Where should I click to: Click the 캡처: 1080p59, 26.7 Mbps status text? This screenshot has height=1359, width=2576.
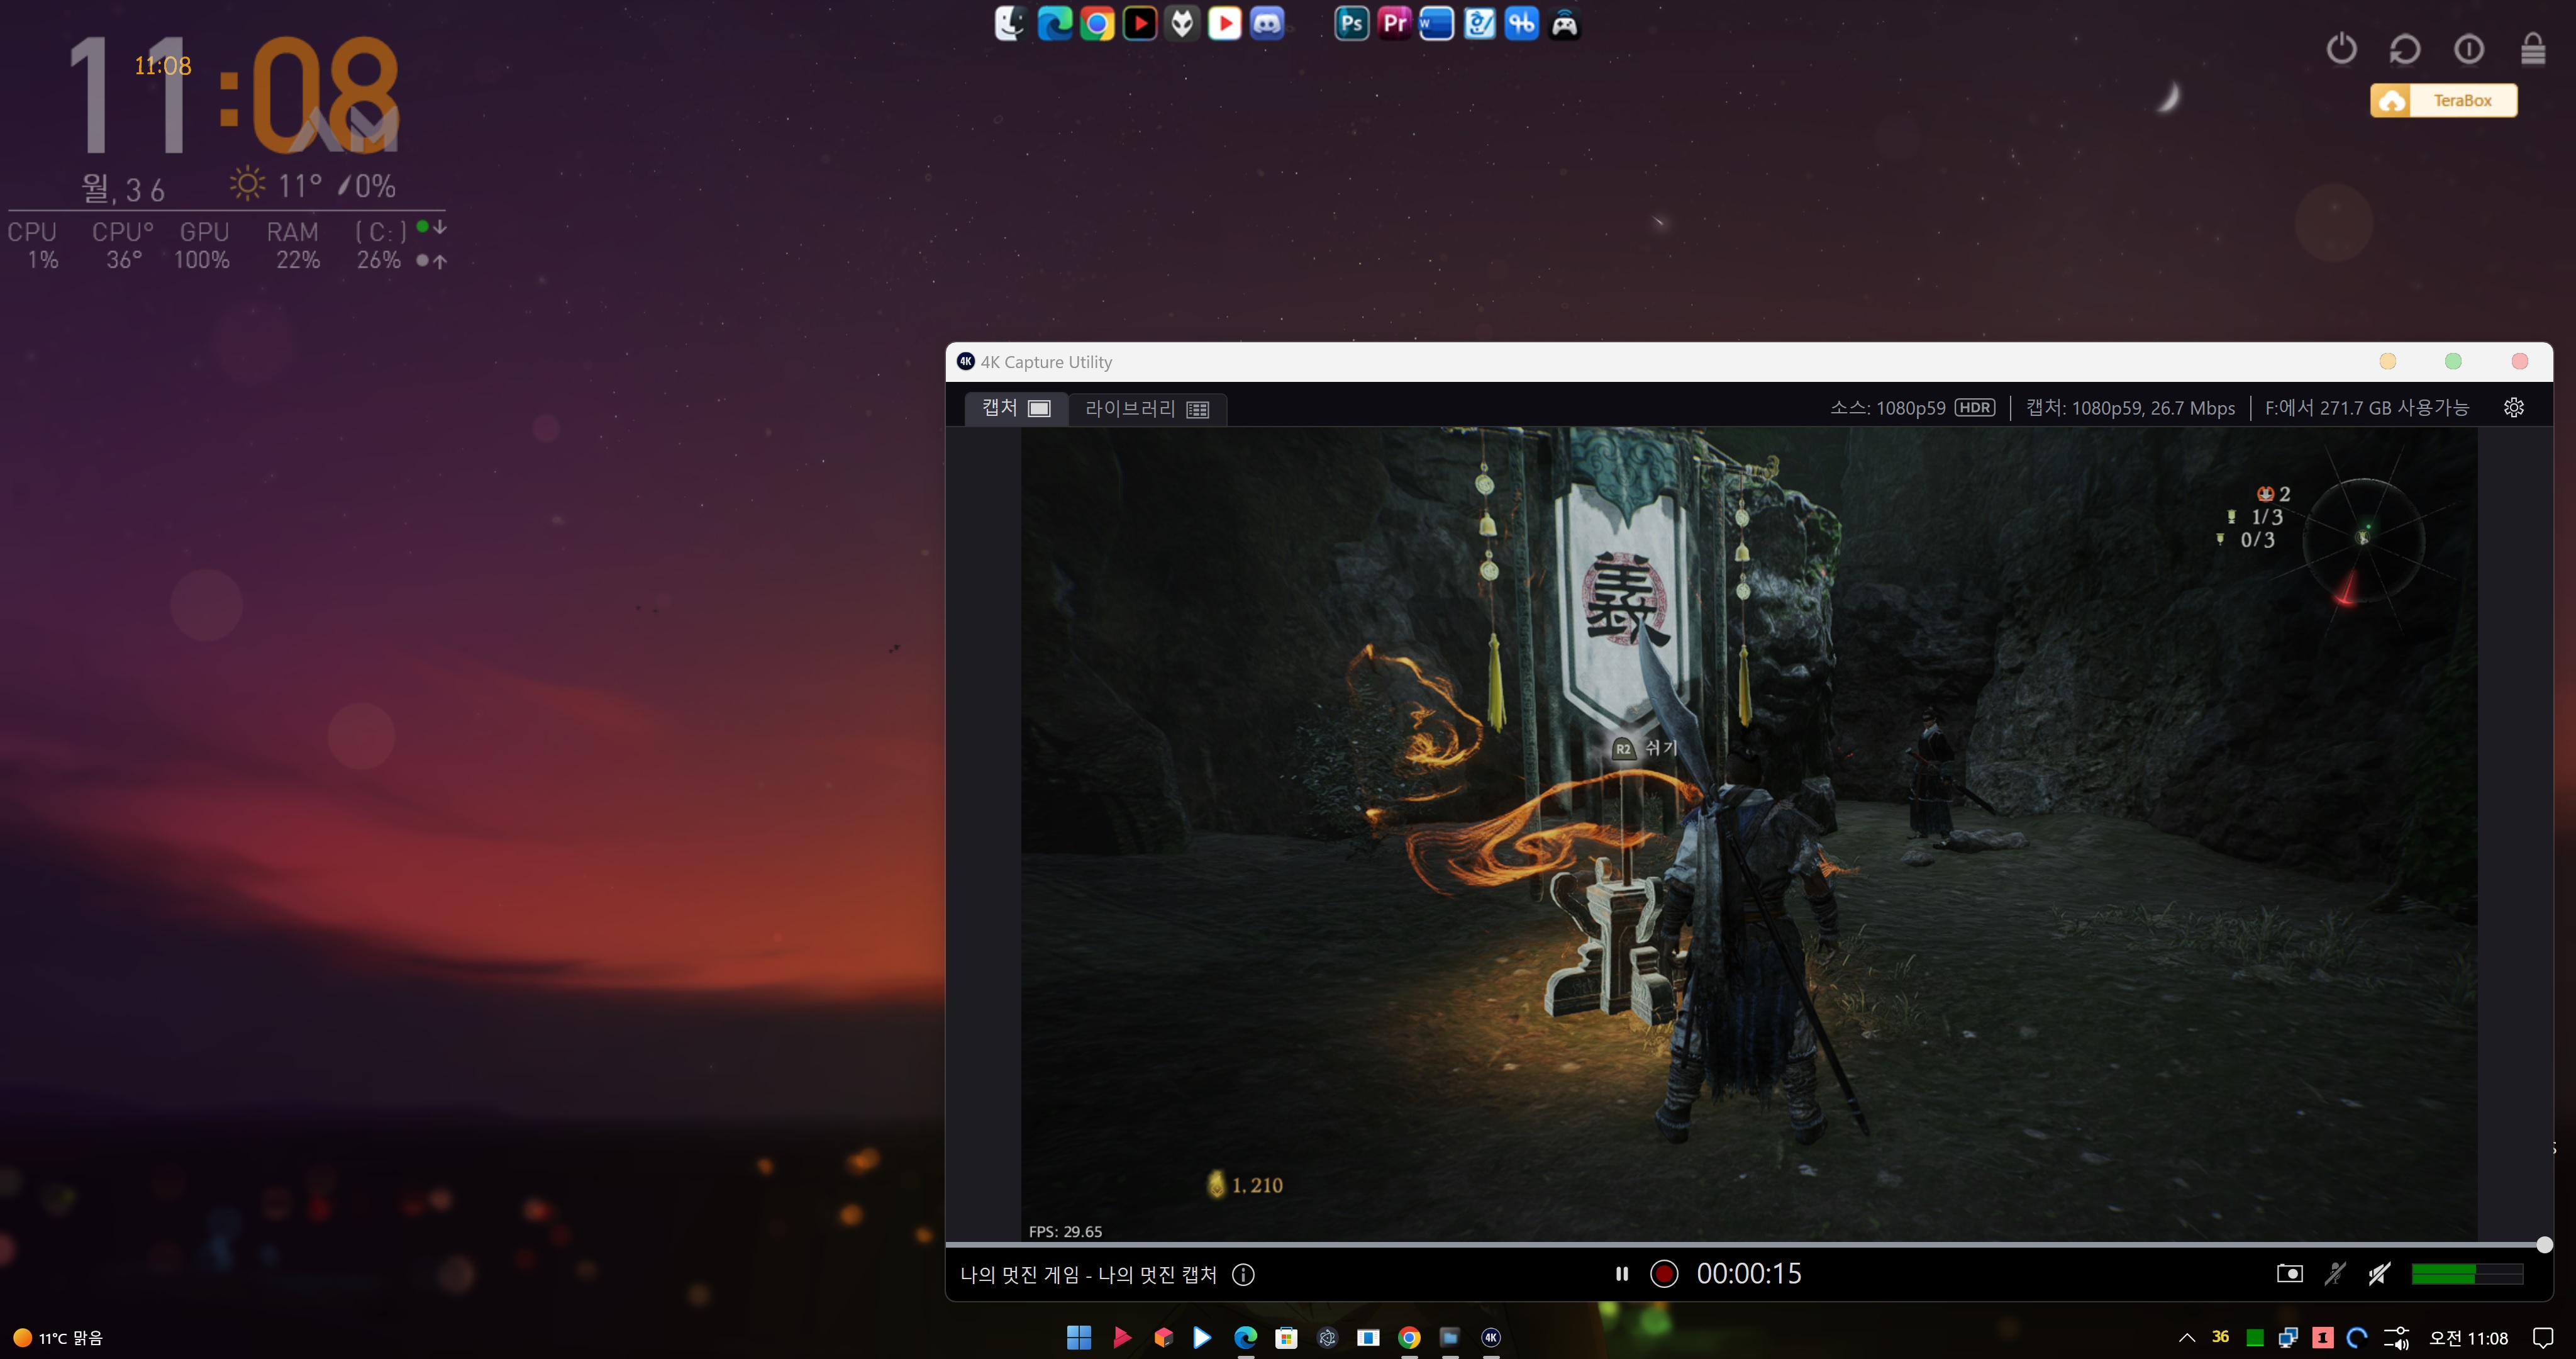pos(2130,407)
